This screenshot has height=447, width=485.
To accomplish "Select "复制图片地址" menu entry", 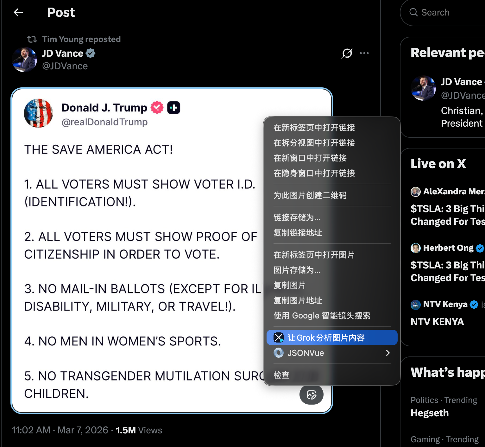I will 298,300.
